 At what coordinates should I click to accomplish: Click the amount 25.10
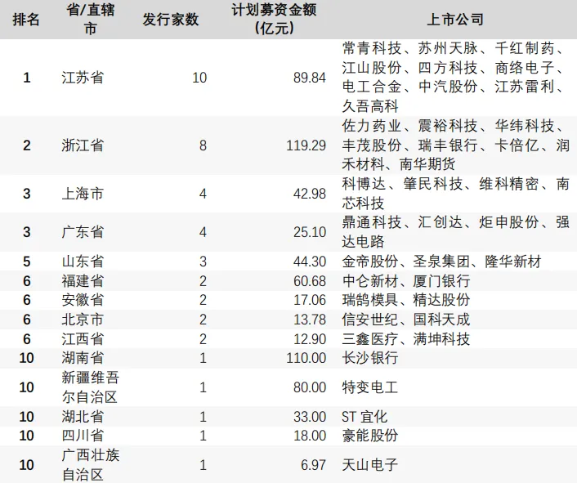click(310, 232)
